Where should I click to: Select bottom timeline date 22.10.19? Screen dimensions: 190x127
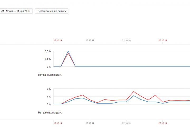126,123
